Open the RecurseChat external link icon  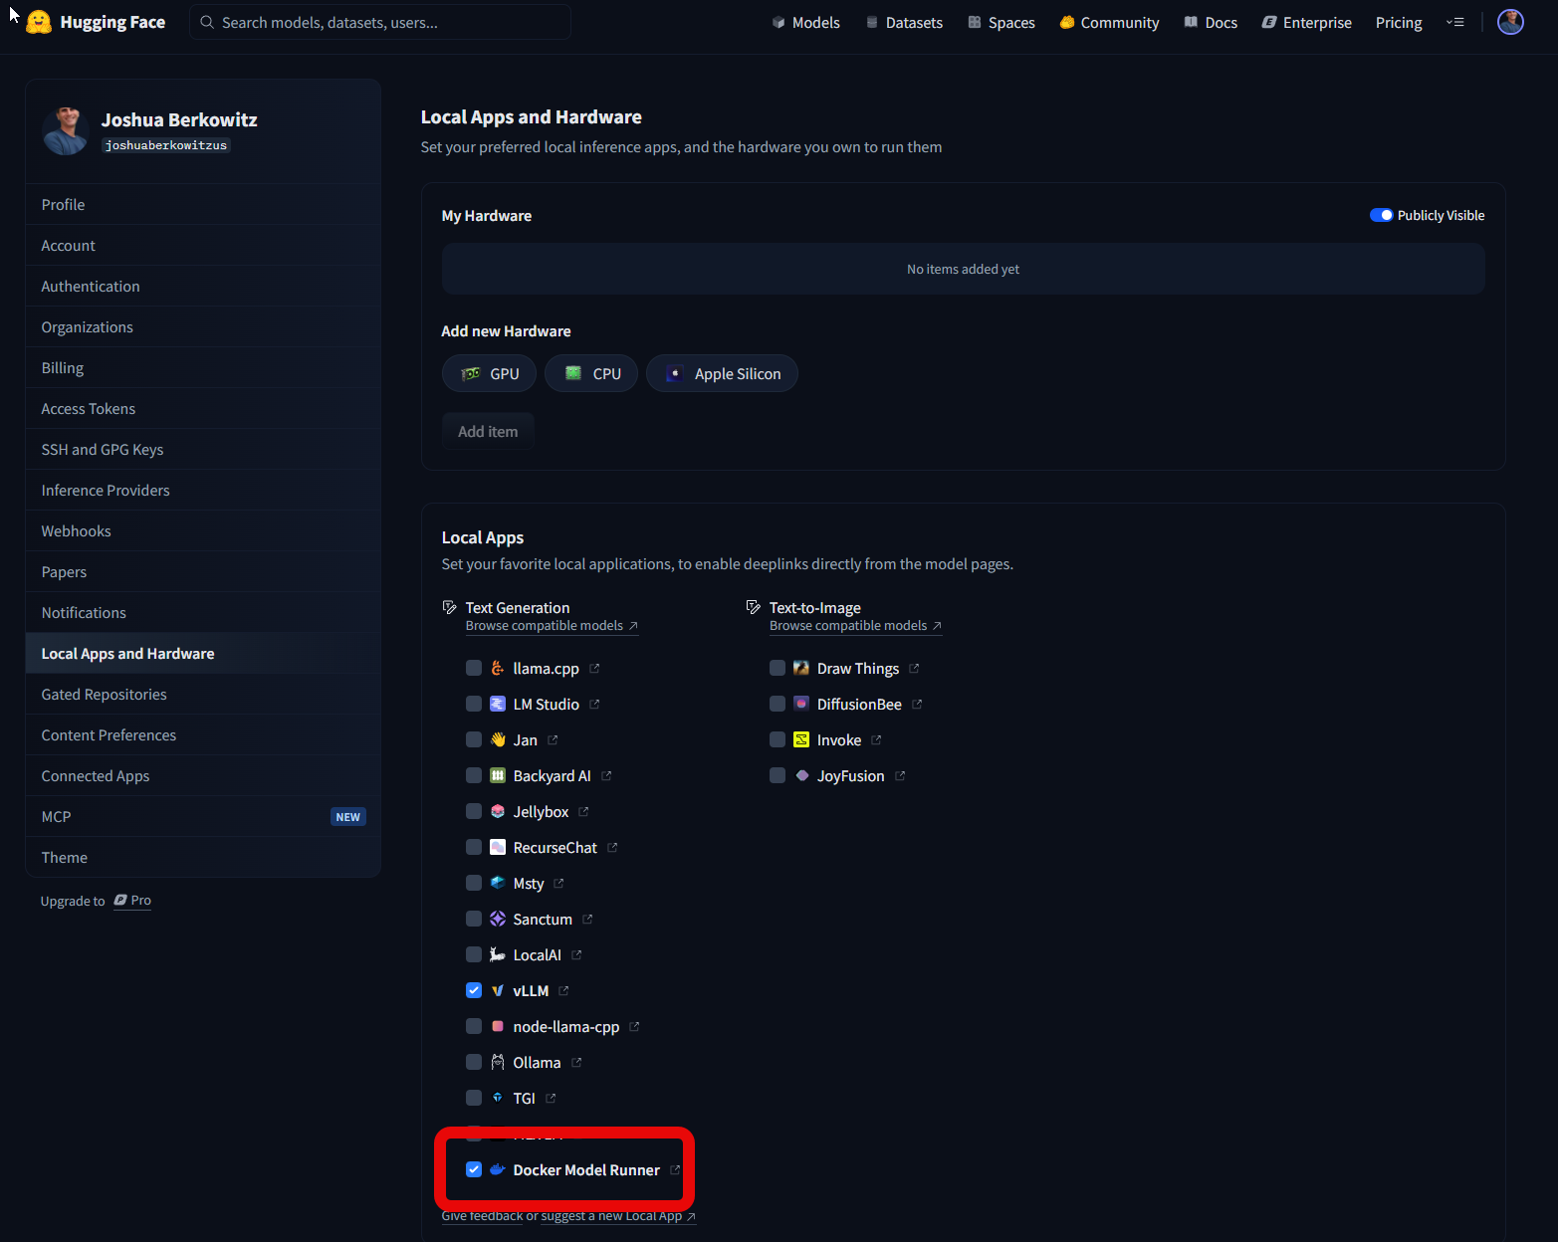[612, 848]
